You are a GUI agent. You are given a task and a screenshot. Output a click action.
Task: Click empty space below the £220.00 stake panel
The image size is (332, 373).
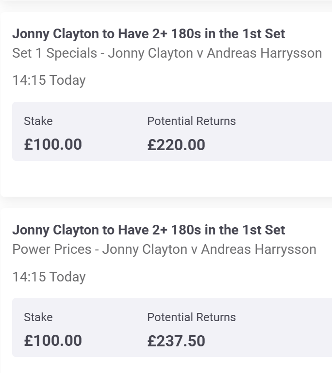click(x=165, y=178)
